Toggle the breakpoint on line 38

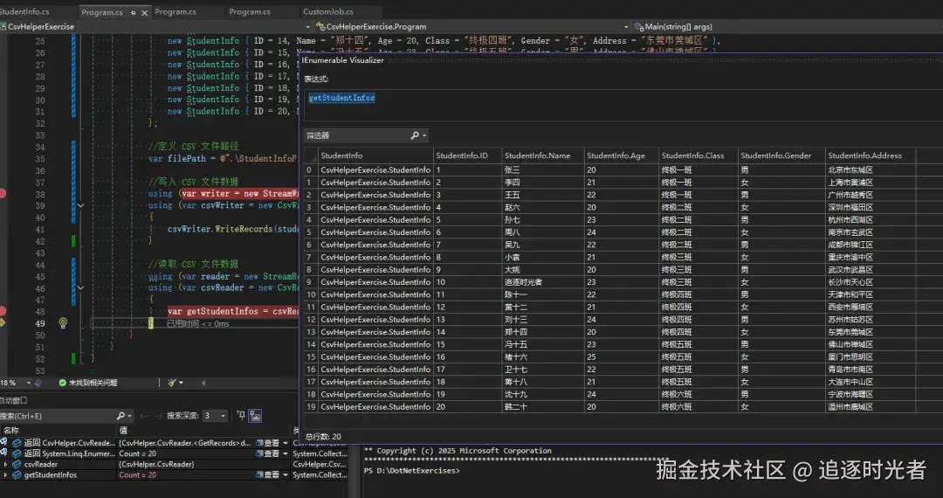[3, 193]
